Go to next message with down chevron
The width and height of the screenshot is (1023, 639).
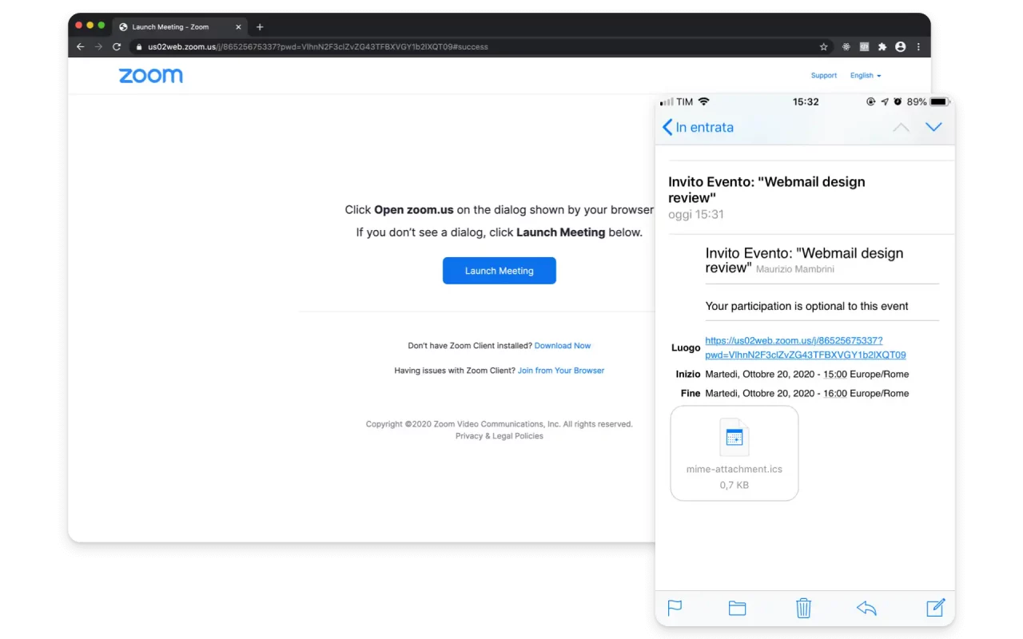[933, 127]
